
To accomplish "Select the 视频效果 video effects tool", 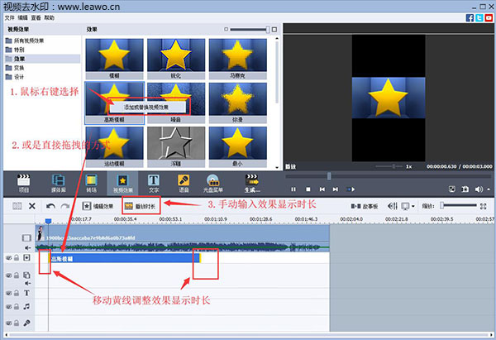I will point(122,184).
